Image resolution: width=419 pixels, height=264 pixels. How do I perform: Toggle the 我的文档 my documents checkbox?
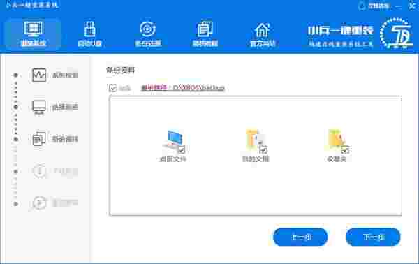[263, 150]
